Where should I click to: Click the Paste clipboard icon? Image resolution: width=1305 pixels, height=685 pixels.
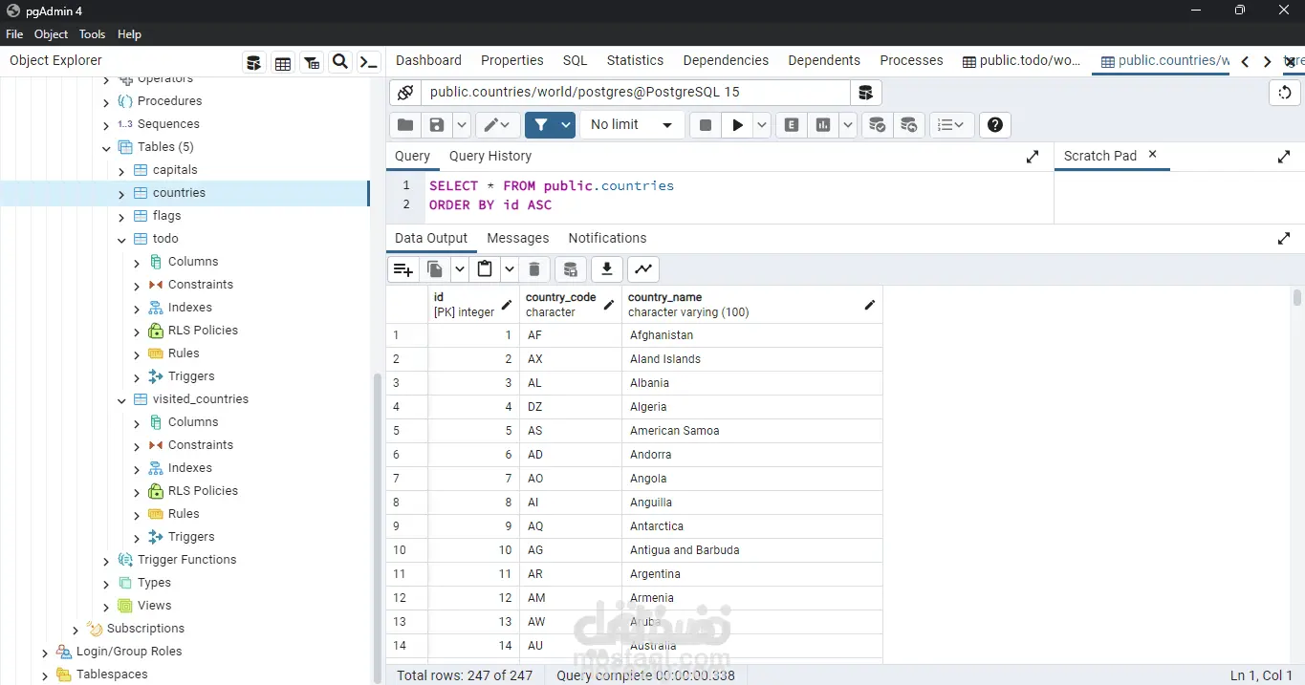485,269
